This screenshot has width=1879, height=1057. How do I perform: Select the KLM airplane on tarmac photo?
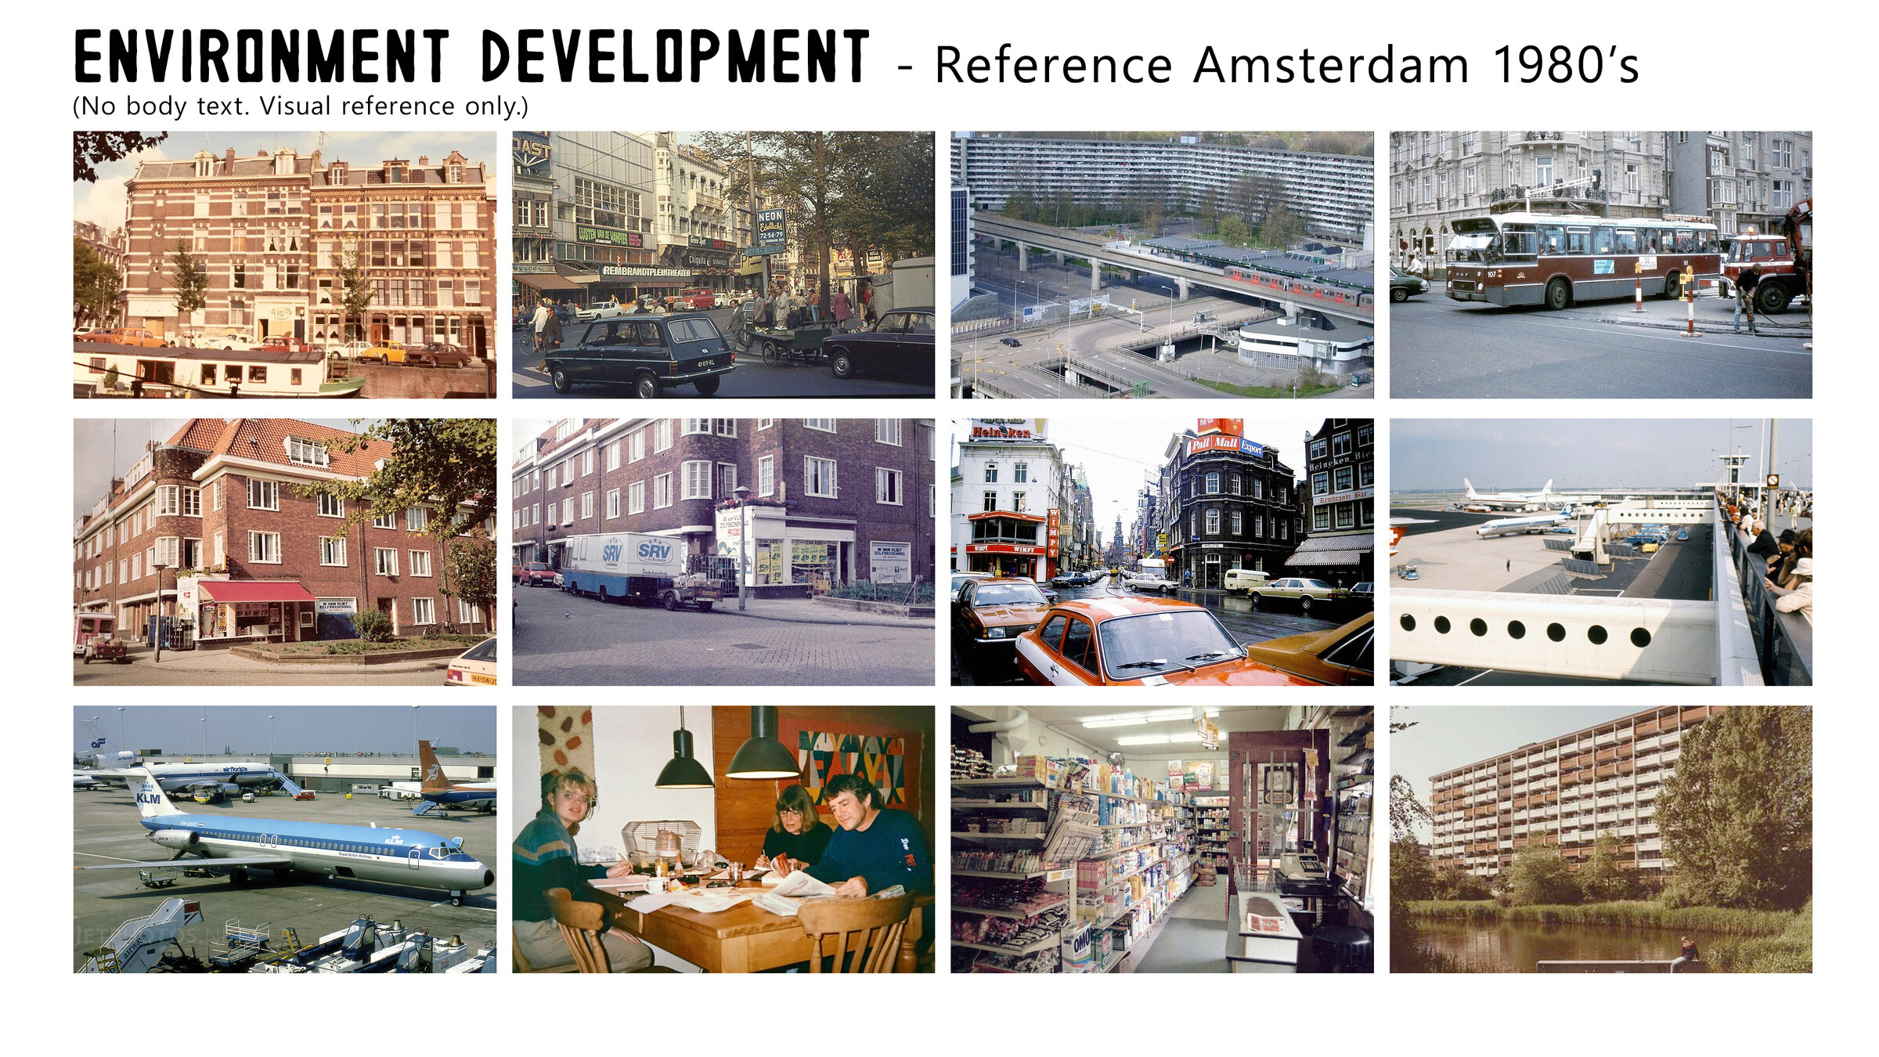(x=284, y=839)
